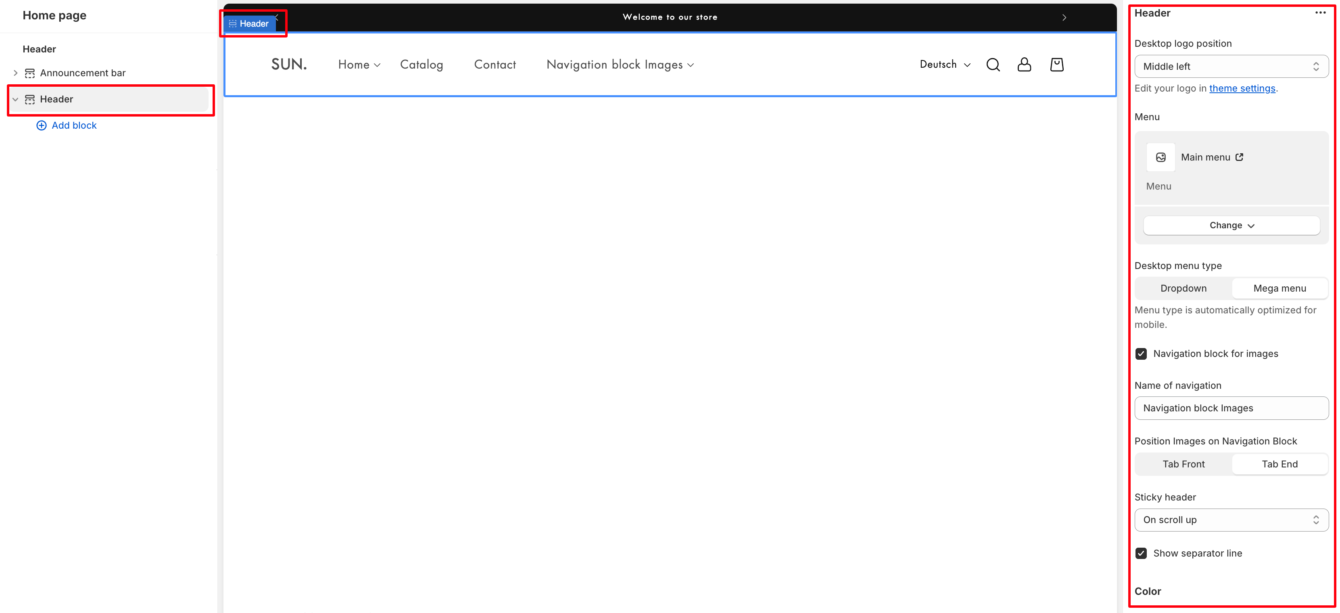Viewport: 1340px width, 613px height.
Task: Click the Announcement bar section icon
Action: coord(30,73)
